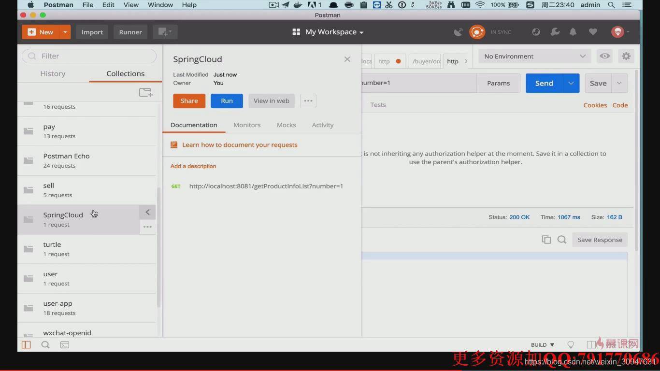Image resolution: width=660 pixels, height=371 pixels.
Task: Click the orange sync status icon
Action: click(477, 32)
